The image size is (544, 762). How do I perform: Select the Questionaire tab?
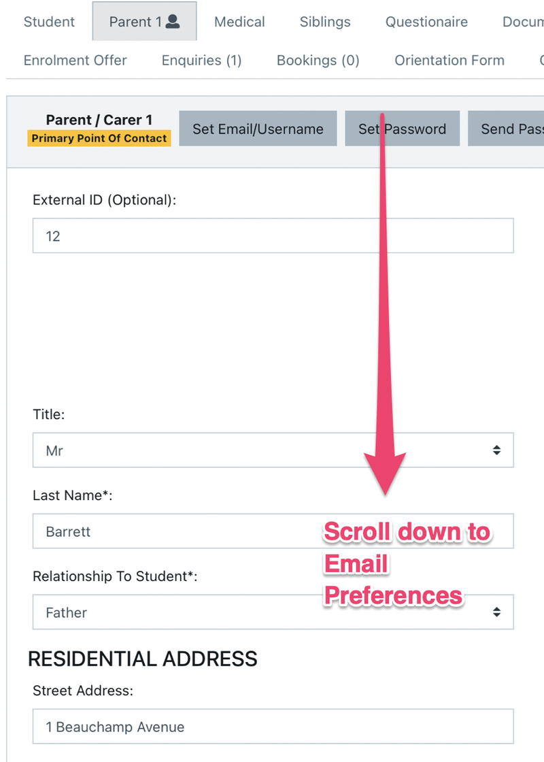[x=426, y=22]
